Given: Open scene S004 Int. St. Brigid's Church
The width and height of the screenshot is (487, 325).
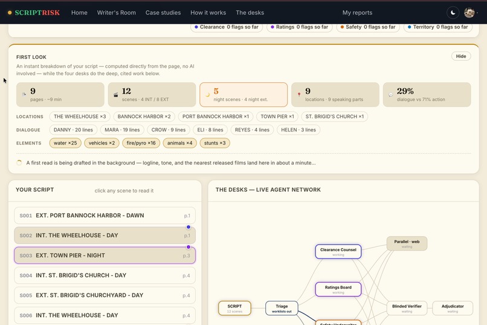Looking at the screenshot, I should [105, 275].
